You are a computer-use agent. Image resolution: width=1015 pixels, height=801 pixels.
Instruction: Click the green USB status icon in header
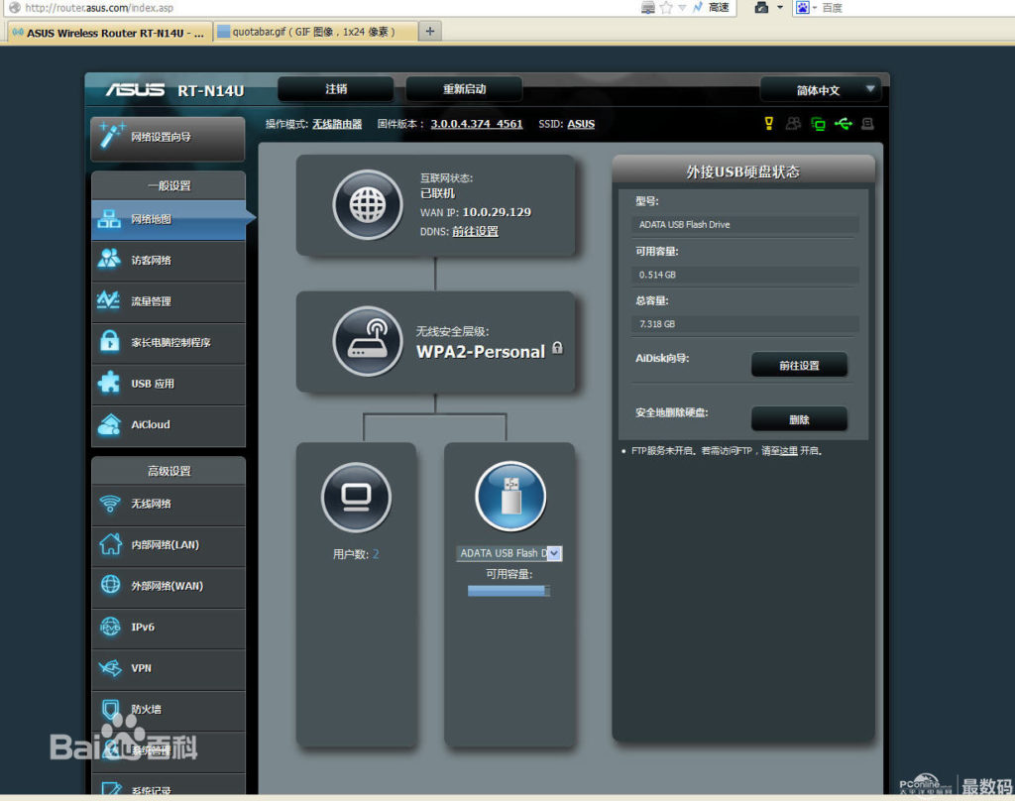click(x=844, y=123)
